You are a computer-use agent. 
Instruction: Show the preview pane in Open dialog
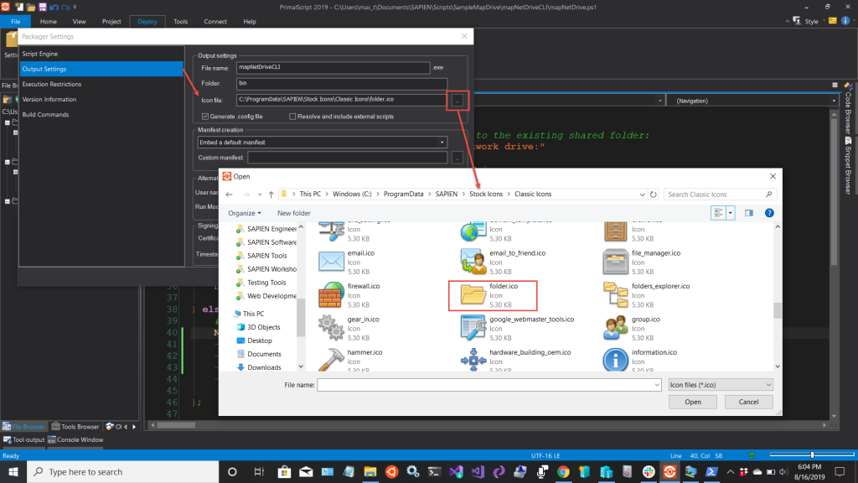[x=748, y=213]
